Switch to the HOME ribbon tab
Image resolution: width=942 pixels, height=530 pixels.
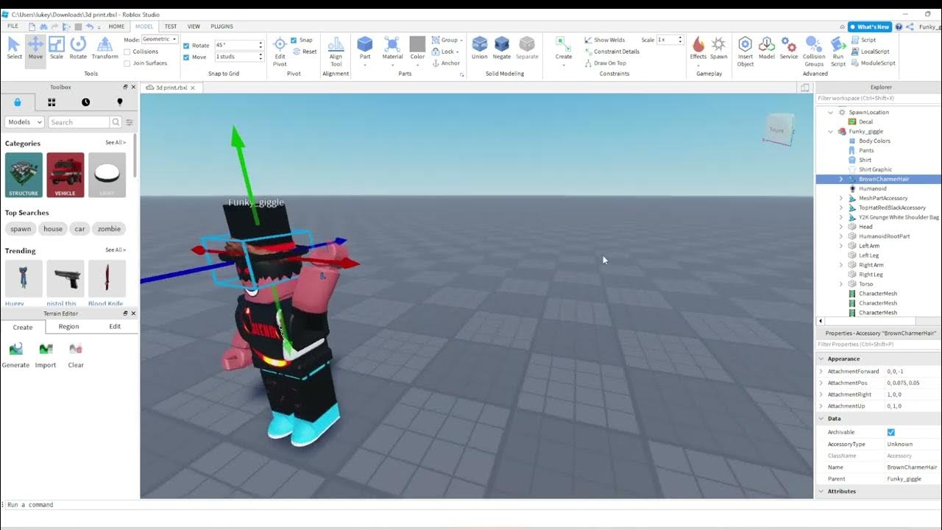[x=116, y=26]
